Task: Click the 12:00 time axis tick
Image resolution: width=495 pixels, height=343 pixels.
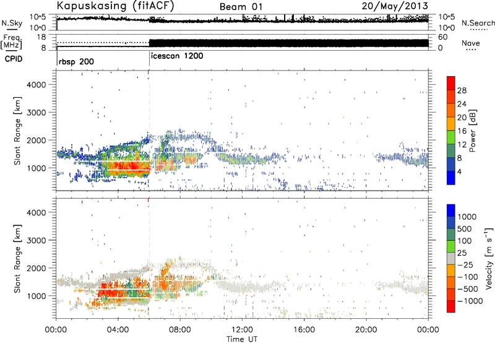Action: coord(242,330)
